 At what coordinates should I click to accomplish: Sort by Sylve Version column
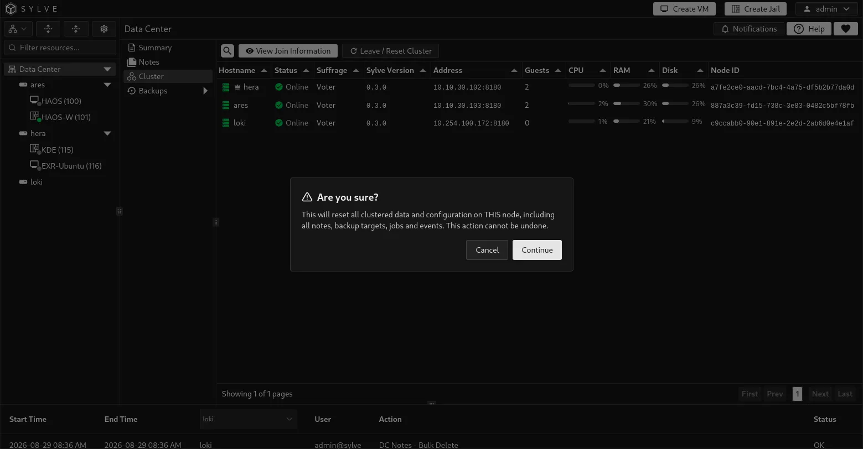click(x=396, y=70)
